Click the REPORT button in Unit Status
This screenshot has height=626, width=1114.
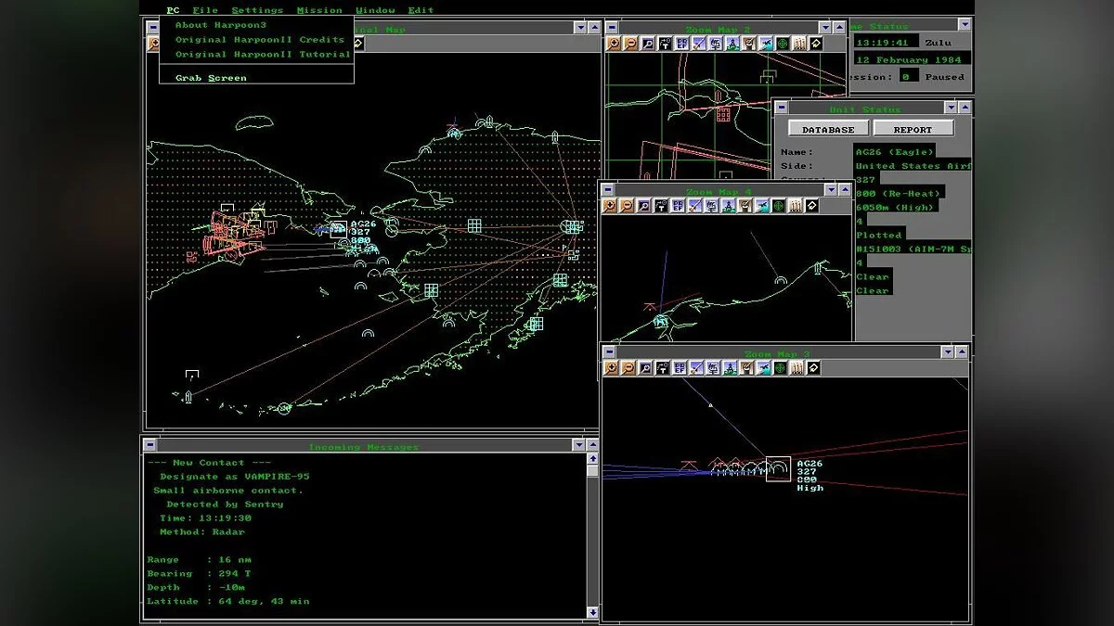[913, 129]
